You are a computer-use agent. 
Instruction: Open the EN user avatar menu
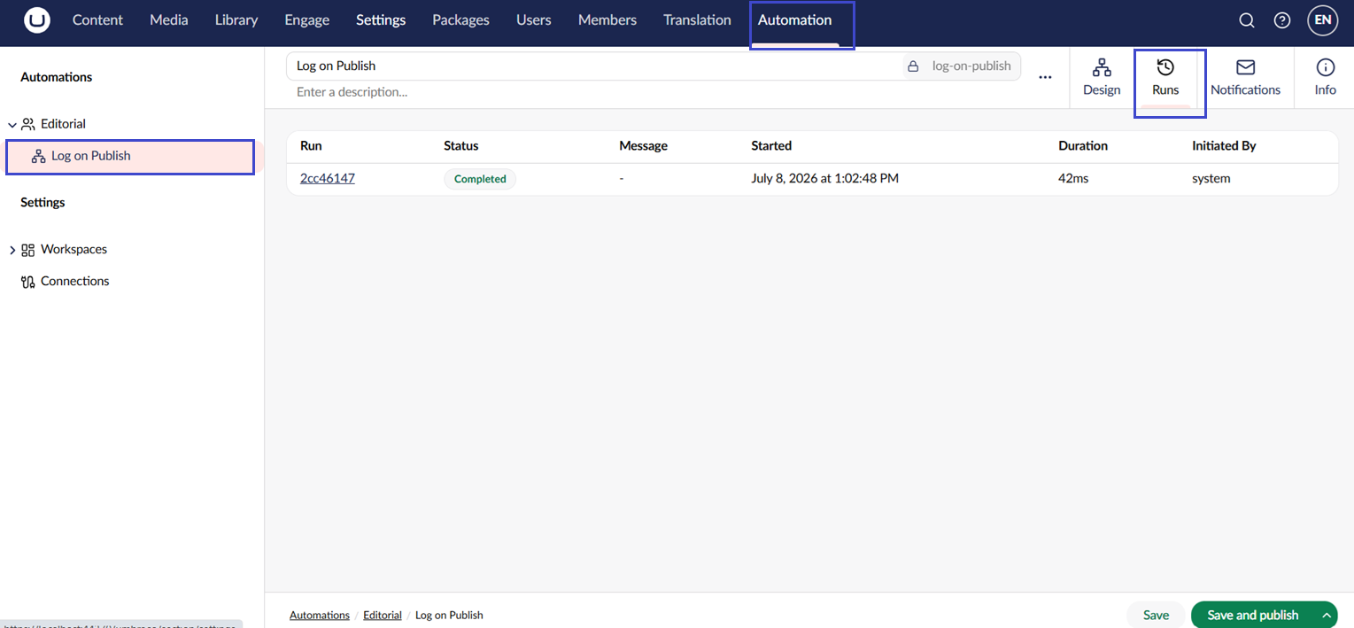[1322, 20]
